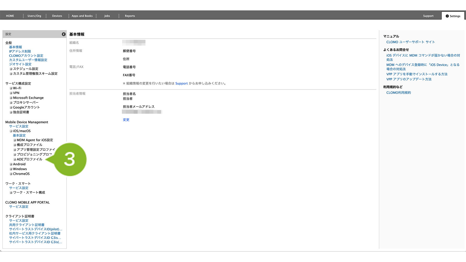Click the 変更 link under 担当者情報
Image resolution: width=466 pixels, height=262 pixels.
point(126,120)
